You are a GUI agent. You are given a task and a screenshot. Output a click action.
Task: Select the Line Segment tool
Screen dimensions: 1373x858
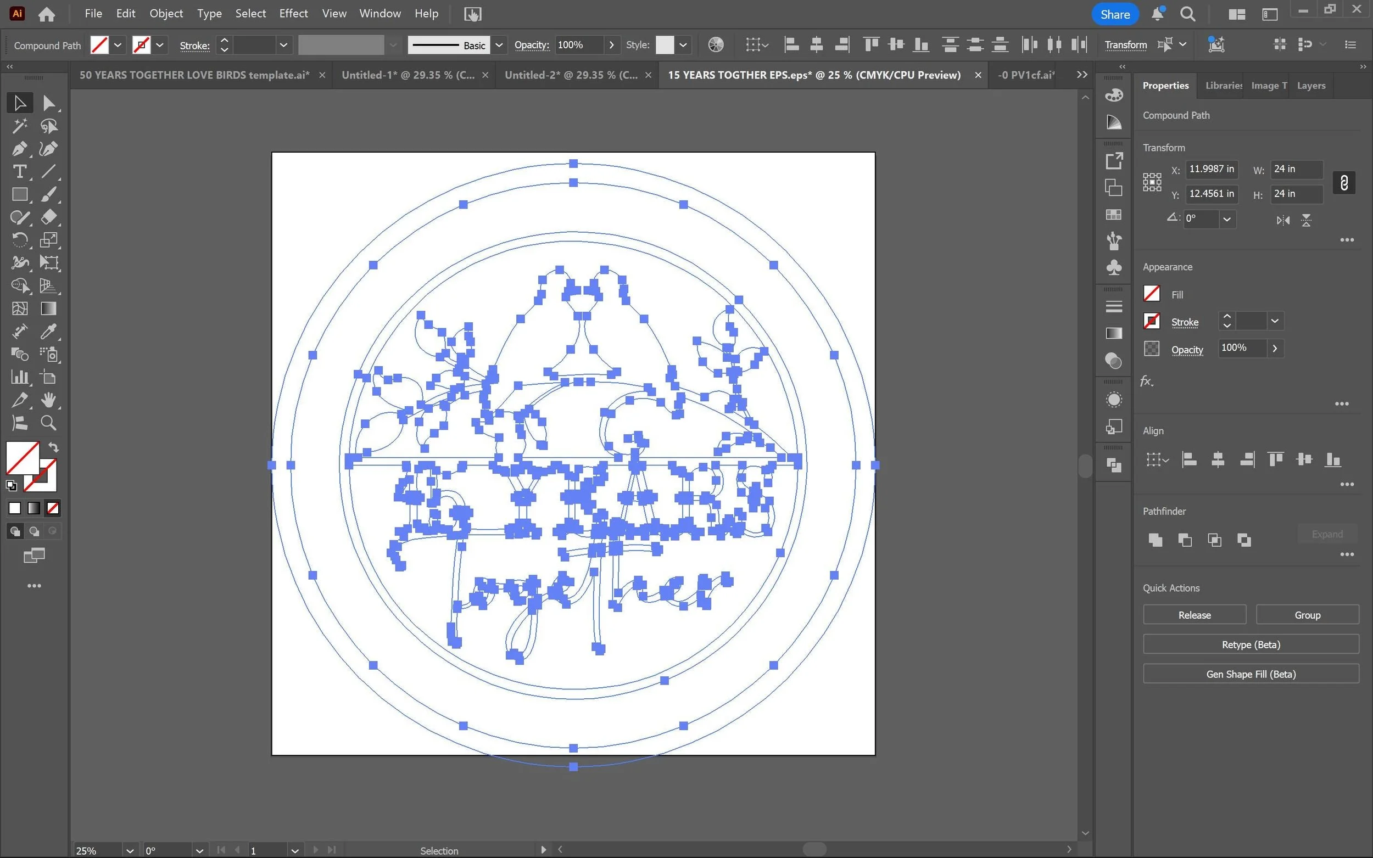click(49, 171)
